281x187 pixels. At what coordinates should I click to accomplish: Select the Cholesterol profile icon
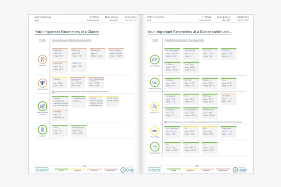pyautogui.click(x=155, y=131)
